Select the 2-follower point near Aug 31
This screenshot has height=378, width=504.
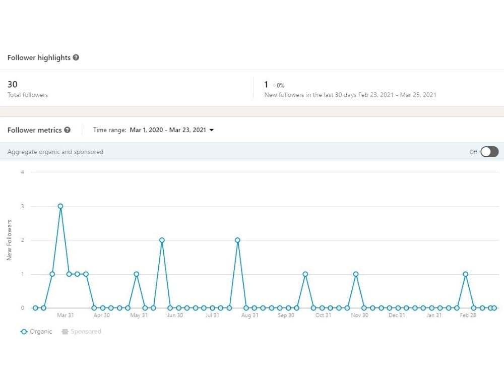[x=237, y=240]
